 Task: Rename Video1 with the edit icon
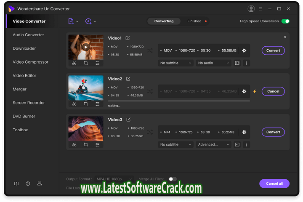[128, 38]
